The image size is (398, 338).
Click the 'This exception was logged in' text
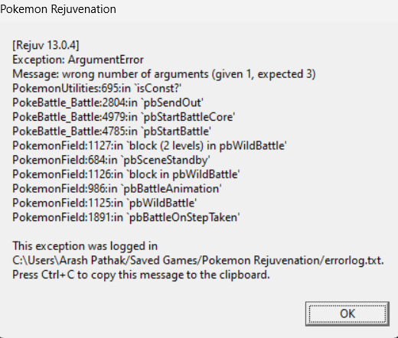pos(85,246)
